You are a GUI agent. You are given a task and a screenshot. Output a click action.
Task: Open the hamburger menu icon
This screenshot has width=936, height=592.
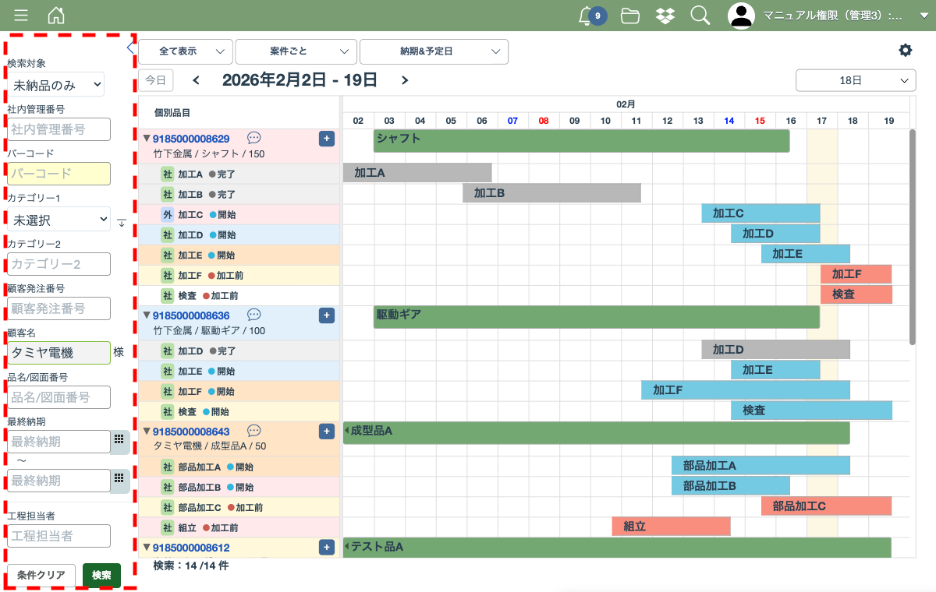coord(21,15)
